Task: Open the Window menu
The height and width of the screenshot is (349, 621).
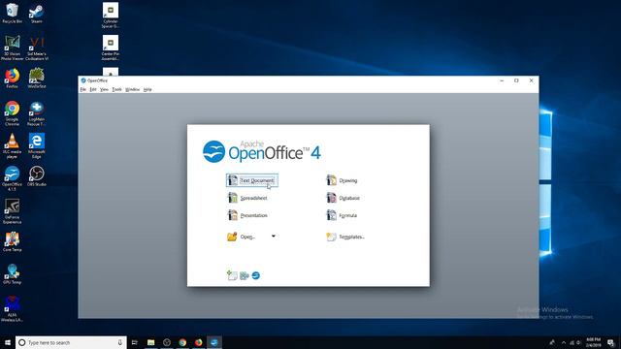Action: (x=132, y=90)
